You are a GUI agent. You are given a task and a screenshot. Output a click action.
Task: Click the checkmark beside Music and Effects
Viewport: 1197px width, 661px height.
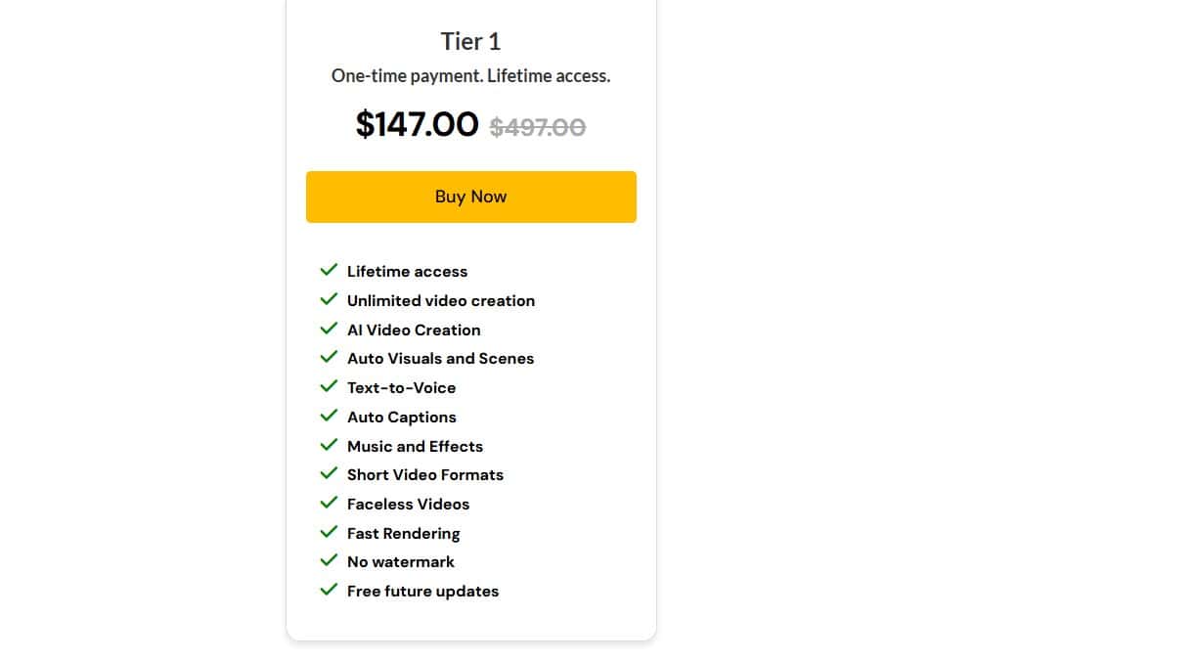330,445
